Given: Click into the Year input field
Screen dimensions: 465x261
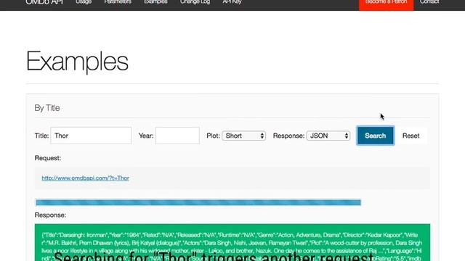Looking at the screenshot, I should click(177, 136).
